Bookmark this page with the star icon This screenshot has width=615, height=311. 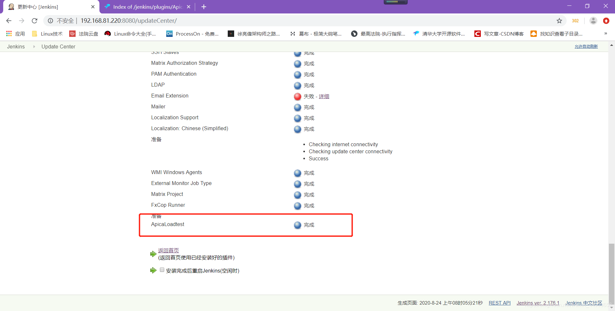[559, 21]
